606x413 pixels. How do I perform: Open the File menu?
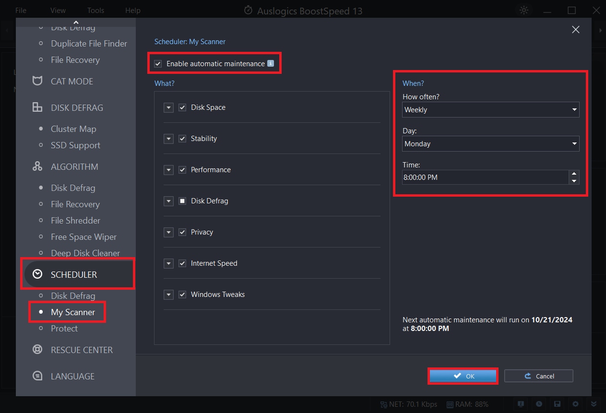(x=21, y=10)
